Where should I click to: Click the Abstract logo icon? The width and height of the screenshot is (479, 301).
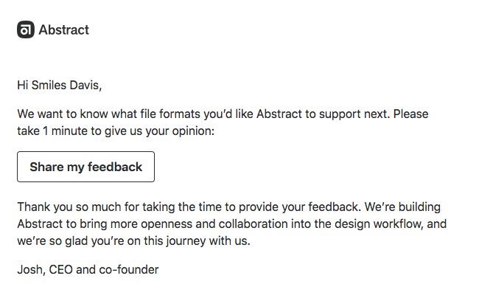click(26, 30)
